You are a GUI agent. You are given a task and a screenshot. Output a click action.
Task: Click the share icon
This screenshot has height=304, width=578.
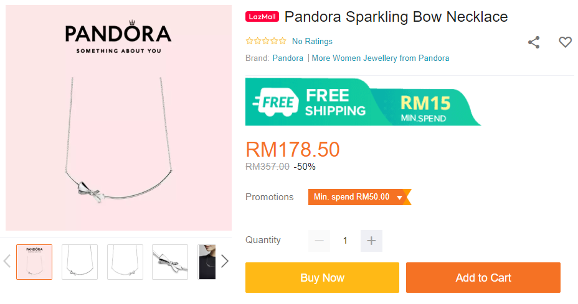click(x=534, y=42)
